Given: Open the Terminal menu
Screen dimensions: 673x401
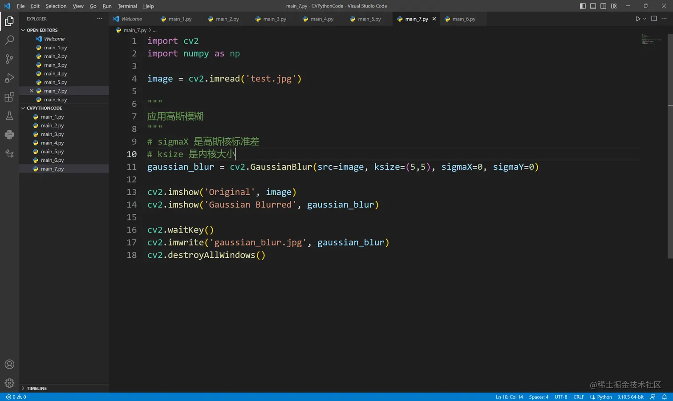Looking at the screenshot, I should point(127,6).
